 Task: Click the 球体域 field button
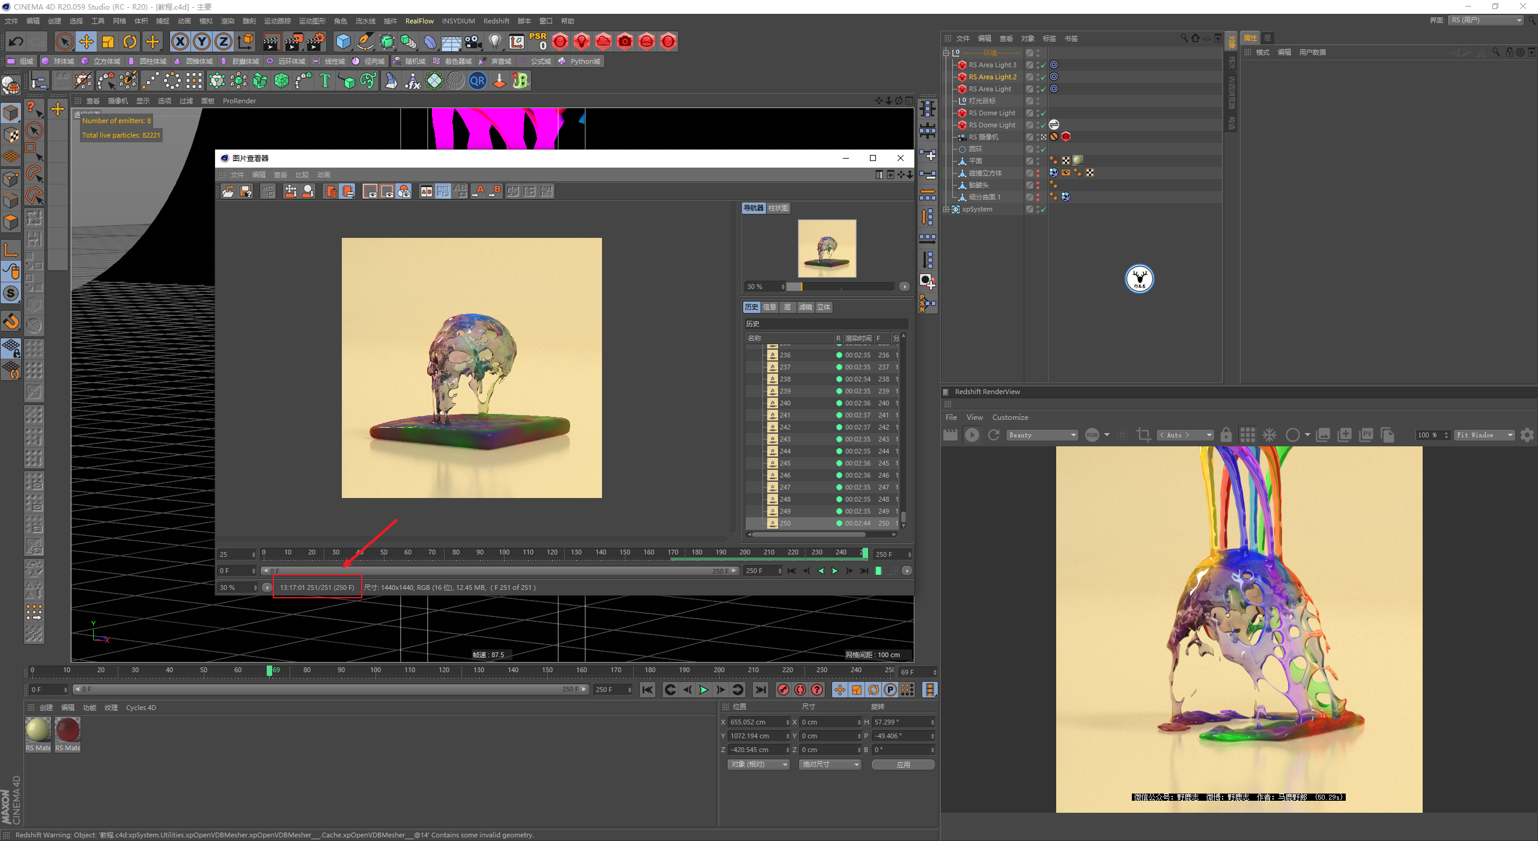[58, 61]
